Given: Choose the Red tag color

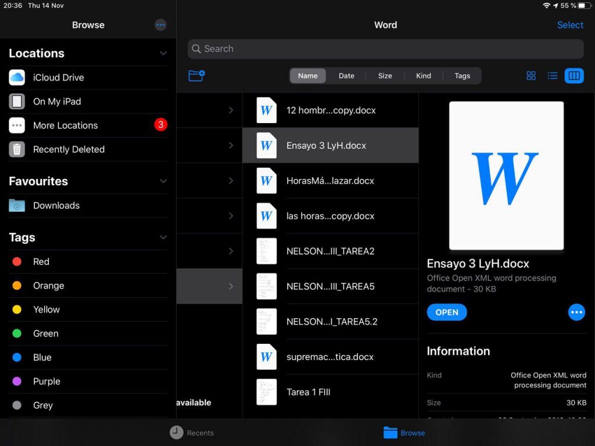Looking at the screenshot, I should point(41,262).
